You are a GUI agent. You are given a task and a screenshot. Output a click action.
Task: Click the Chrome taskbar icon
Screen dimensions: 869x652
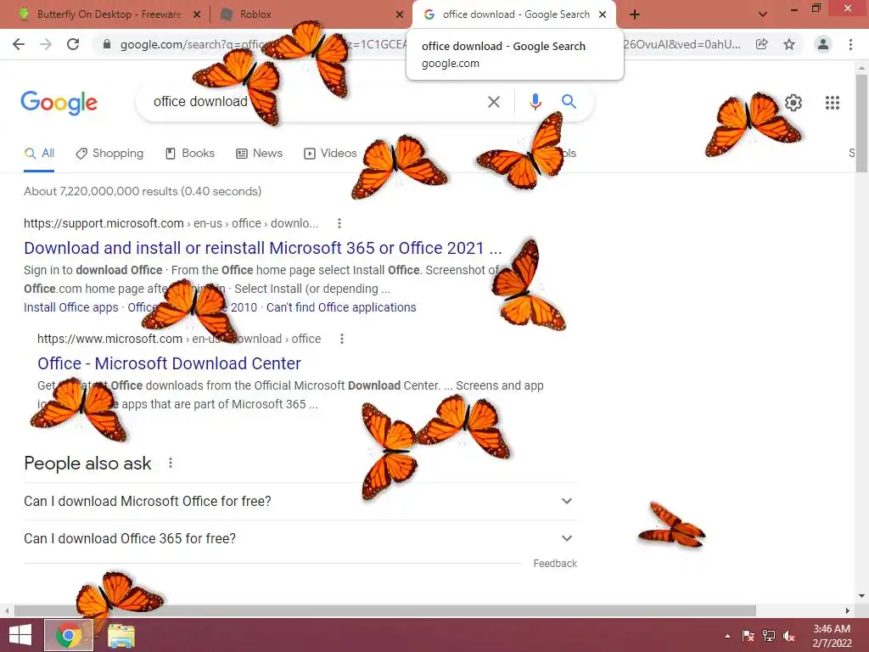69,635
